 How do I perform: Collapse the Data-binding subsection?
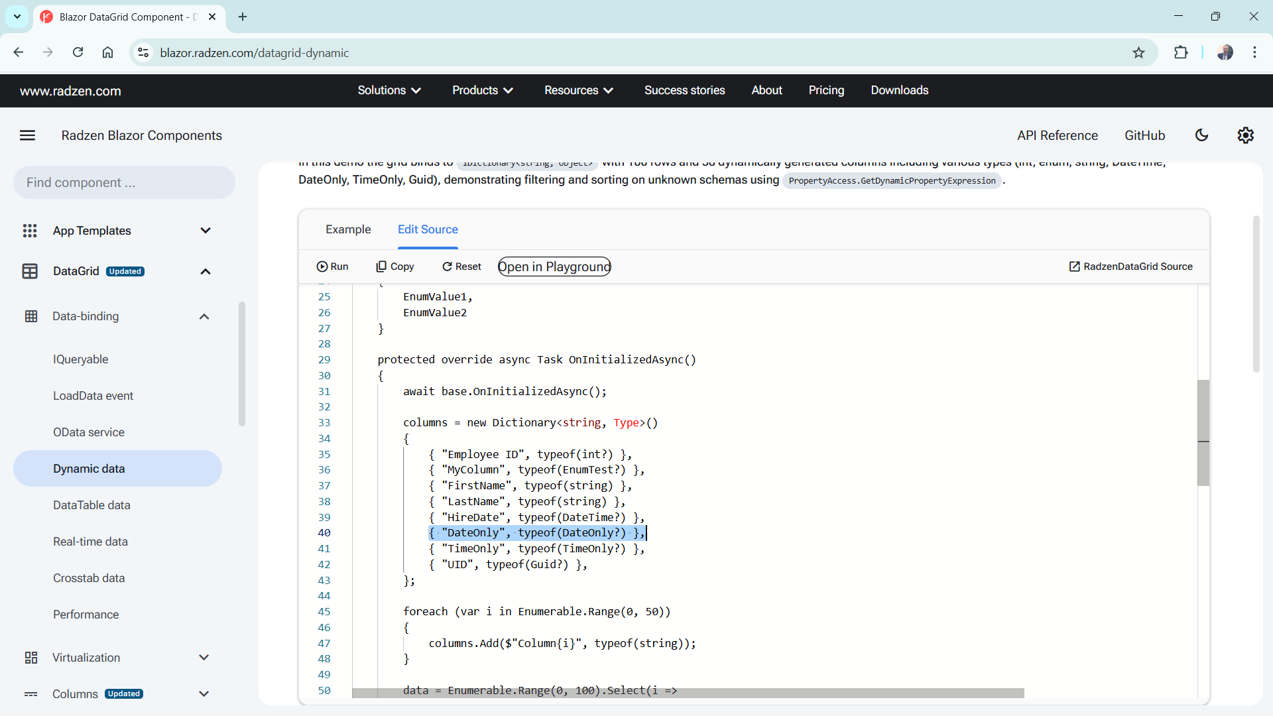[x=204, y=317]
